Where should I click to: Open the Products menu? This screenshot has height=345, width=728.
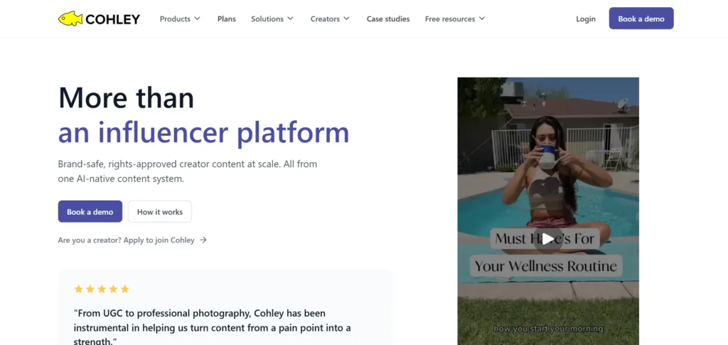coord(180,19)
